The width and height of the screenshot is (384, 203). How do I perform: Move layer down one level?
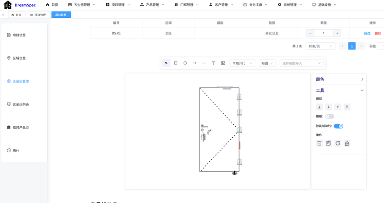[328, 107]
